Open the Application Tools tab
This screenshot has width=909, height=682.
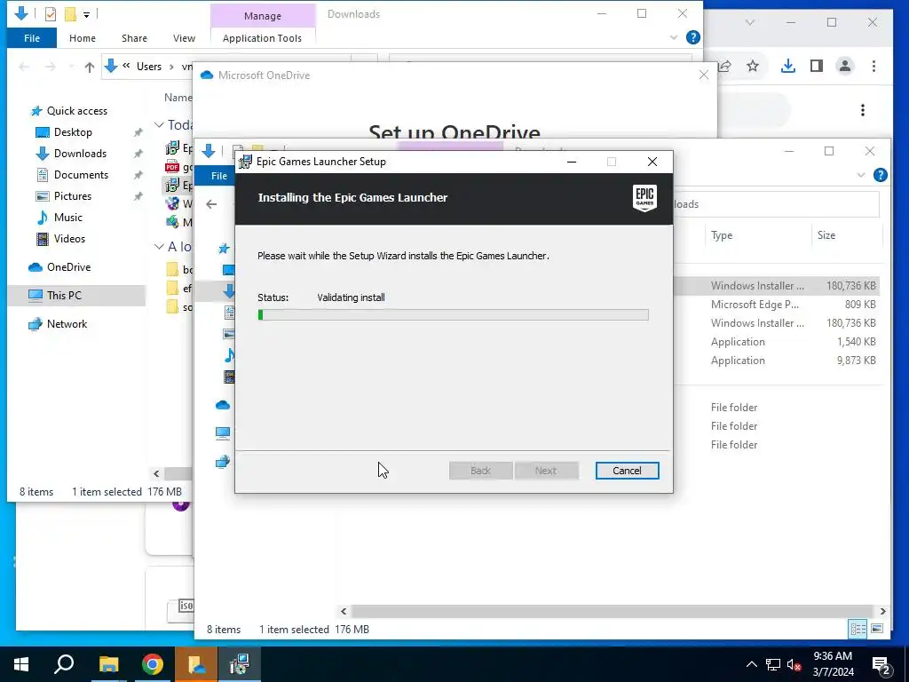click(262, 37)
